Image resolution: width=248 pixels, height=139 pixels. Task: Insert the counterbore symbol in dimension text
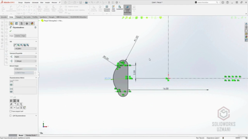click(x=18, y=108)
